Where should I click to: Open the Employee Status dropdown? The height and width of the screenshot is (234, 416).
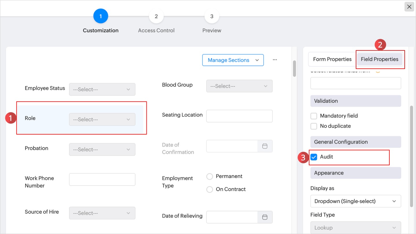click(102, 90)
